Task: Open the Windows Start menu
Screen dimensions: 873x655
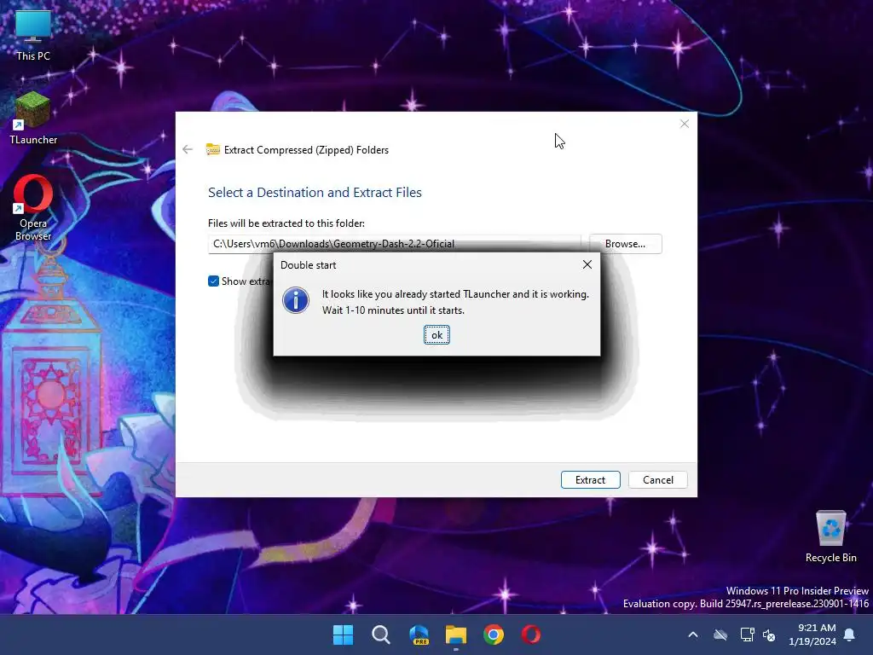Action: point(343,635)
